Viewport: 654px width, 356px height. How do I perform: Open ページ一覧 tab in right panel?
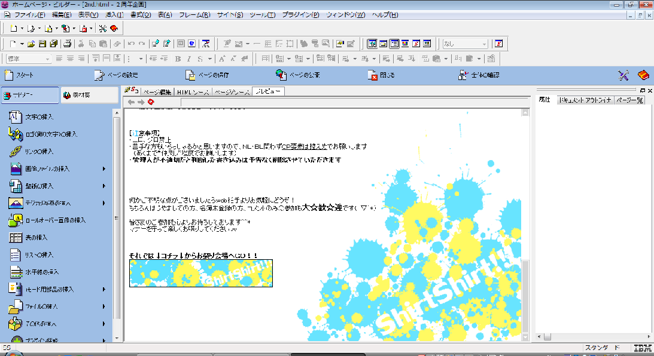[629, 100]
